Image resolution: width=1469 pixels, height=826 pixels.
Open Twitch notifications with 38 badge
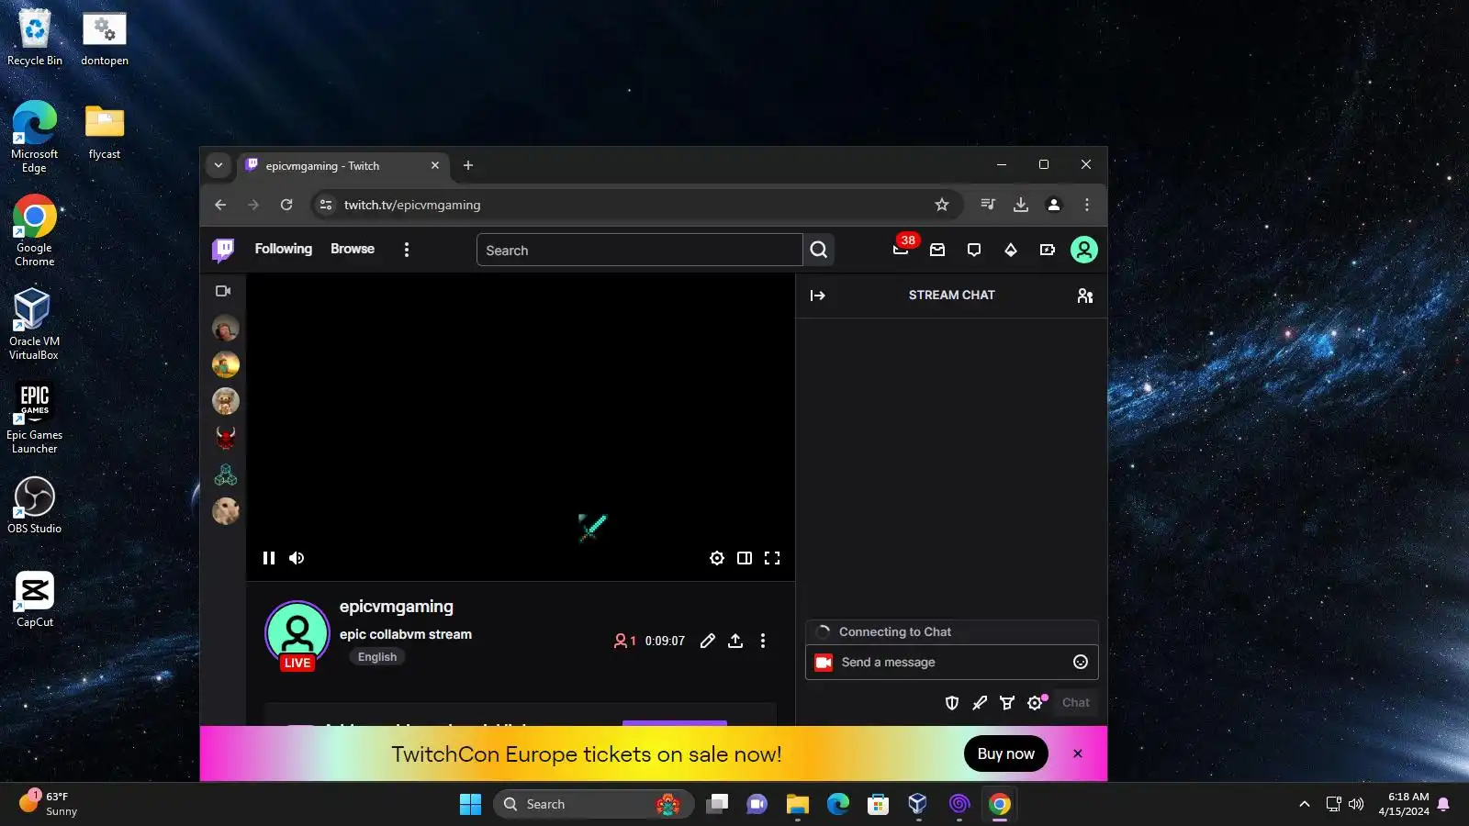(901, 249)
